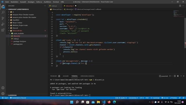Go to line via Zeile 30 indicator
The width and height of the screenshot is (186, 105).
pyautogui.click(x=121, y=98)
